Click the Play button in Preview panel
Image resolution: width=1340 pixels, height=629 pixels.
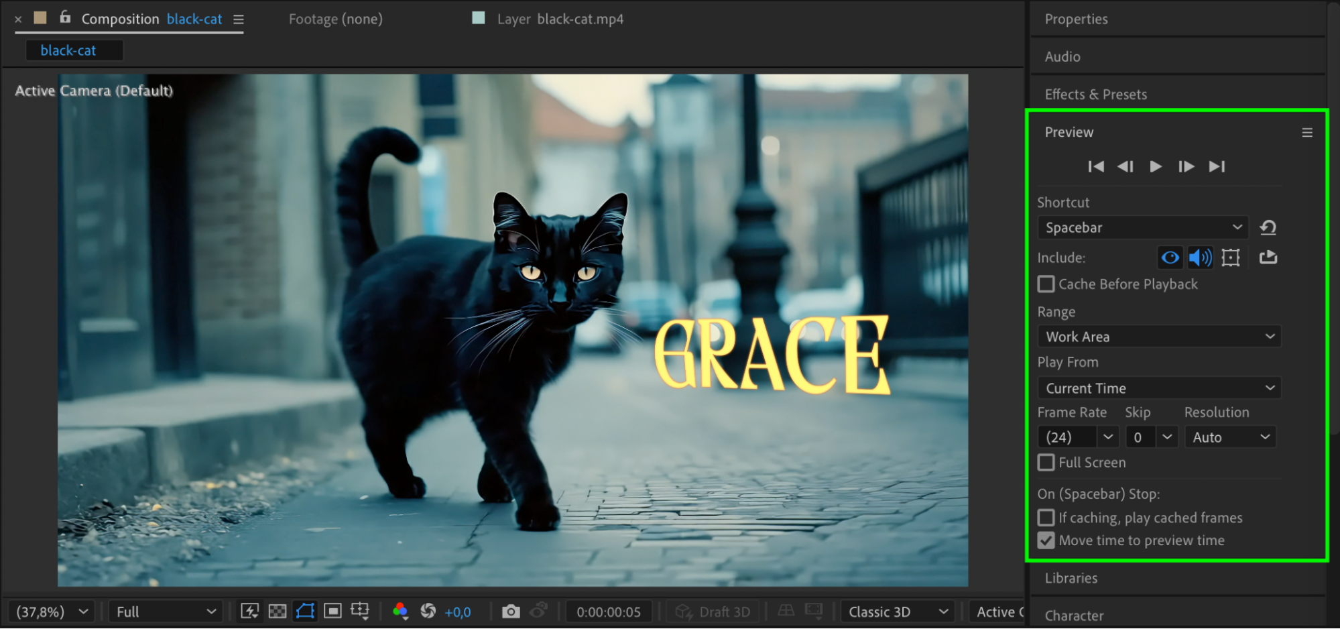(x=1155, y=166)
